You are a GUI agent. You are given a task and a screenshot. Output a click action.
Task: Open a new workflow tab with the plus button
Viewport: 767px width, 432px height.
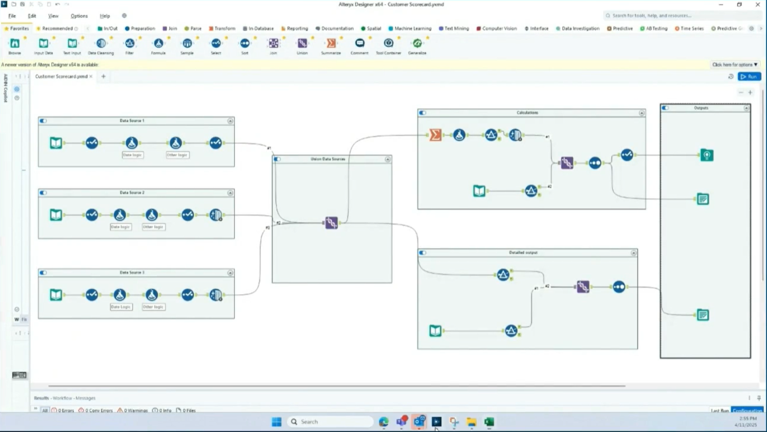[104, 76]
